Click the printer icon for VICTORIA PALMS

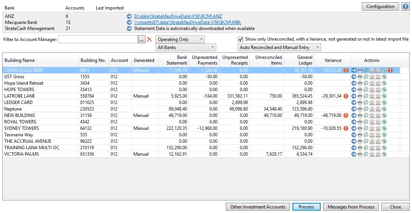coord(360,154)
